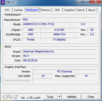Click the BIOS Version field V8.4
The width and height of the screenshot is (102, 101).
tap(59, 56)
